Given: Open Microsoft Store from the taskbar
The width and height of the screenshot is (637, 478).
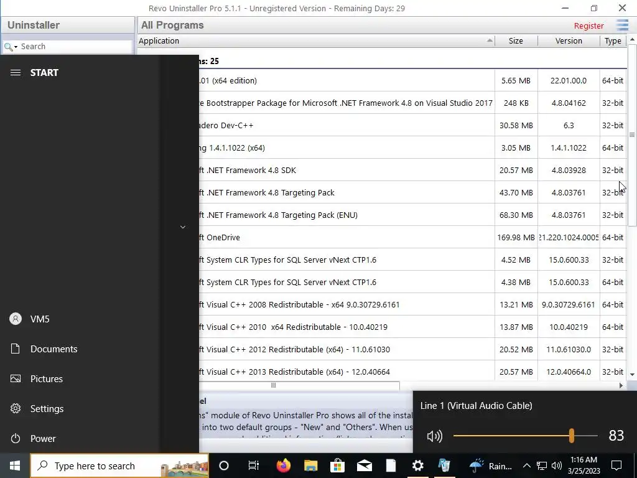Looking at the screenshot, I should [337, 466].
